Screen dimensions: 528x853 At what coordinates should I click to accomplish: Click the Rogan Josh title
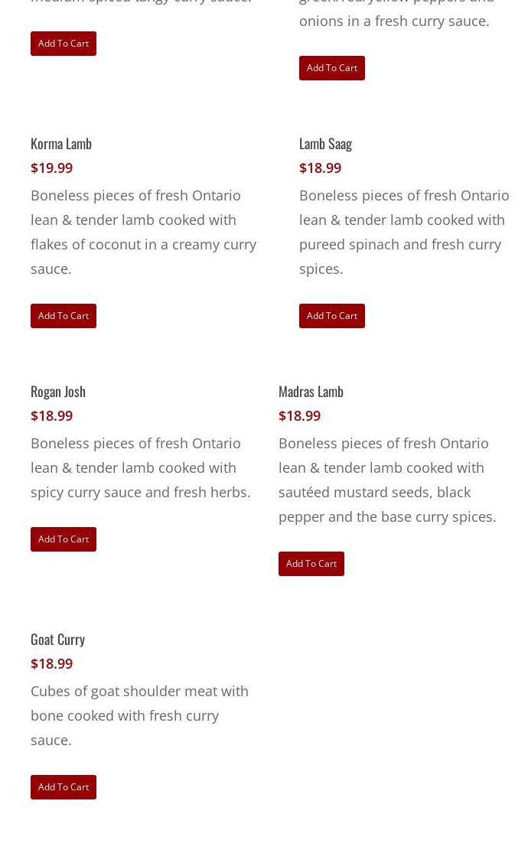coord(58,392)
